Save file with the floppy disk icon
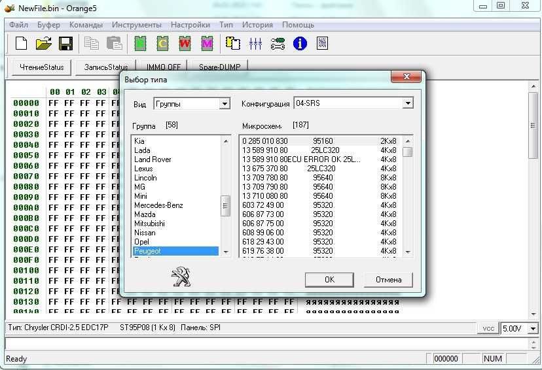 (65, 44)
